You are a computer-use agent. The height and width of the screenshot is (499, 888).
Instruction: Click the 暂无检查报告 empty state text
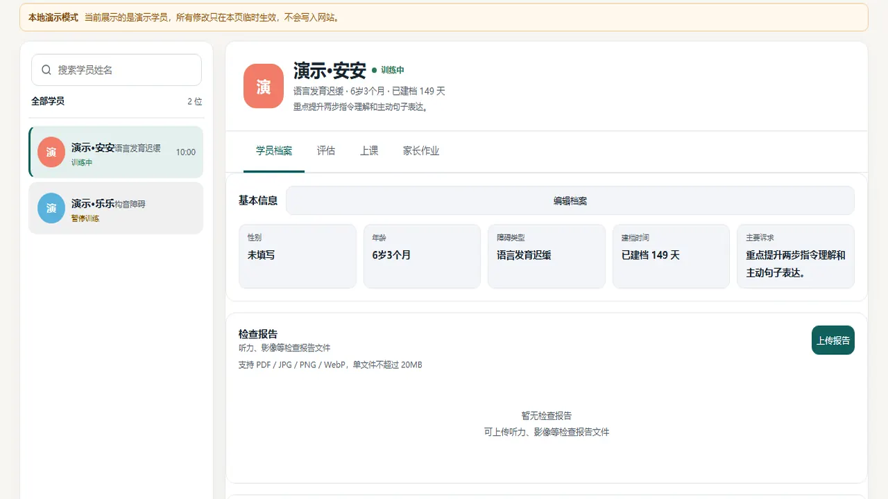[x=547, y=416]
